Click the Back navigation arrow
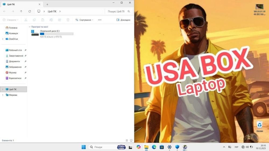 tap(5, 11)
